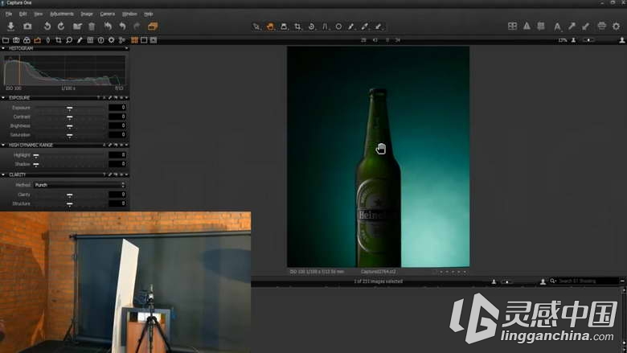Collapse the Exposure panel
Screen dimensions: 627x353
[3, 97]
